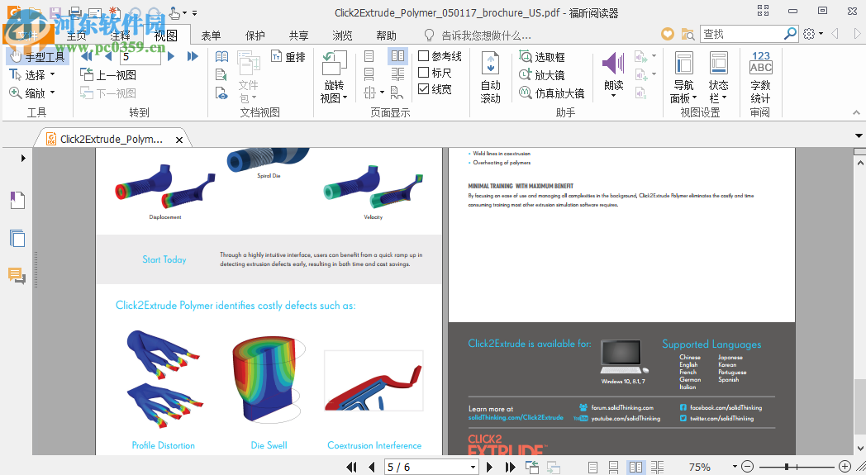Enable read mode open-book icon
The width and height of the screenshot is (866, 475).
pos(221,56)
